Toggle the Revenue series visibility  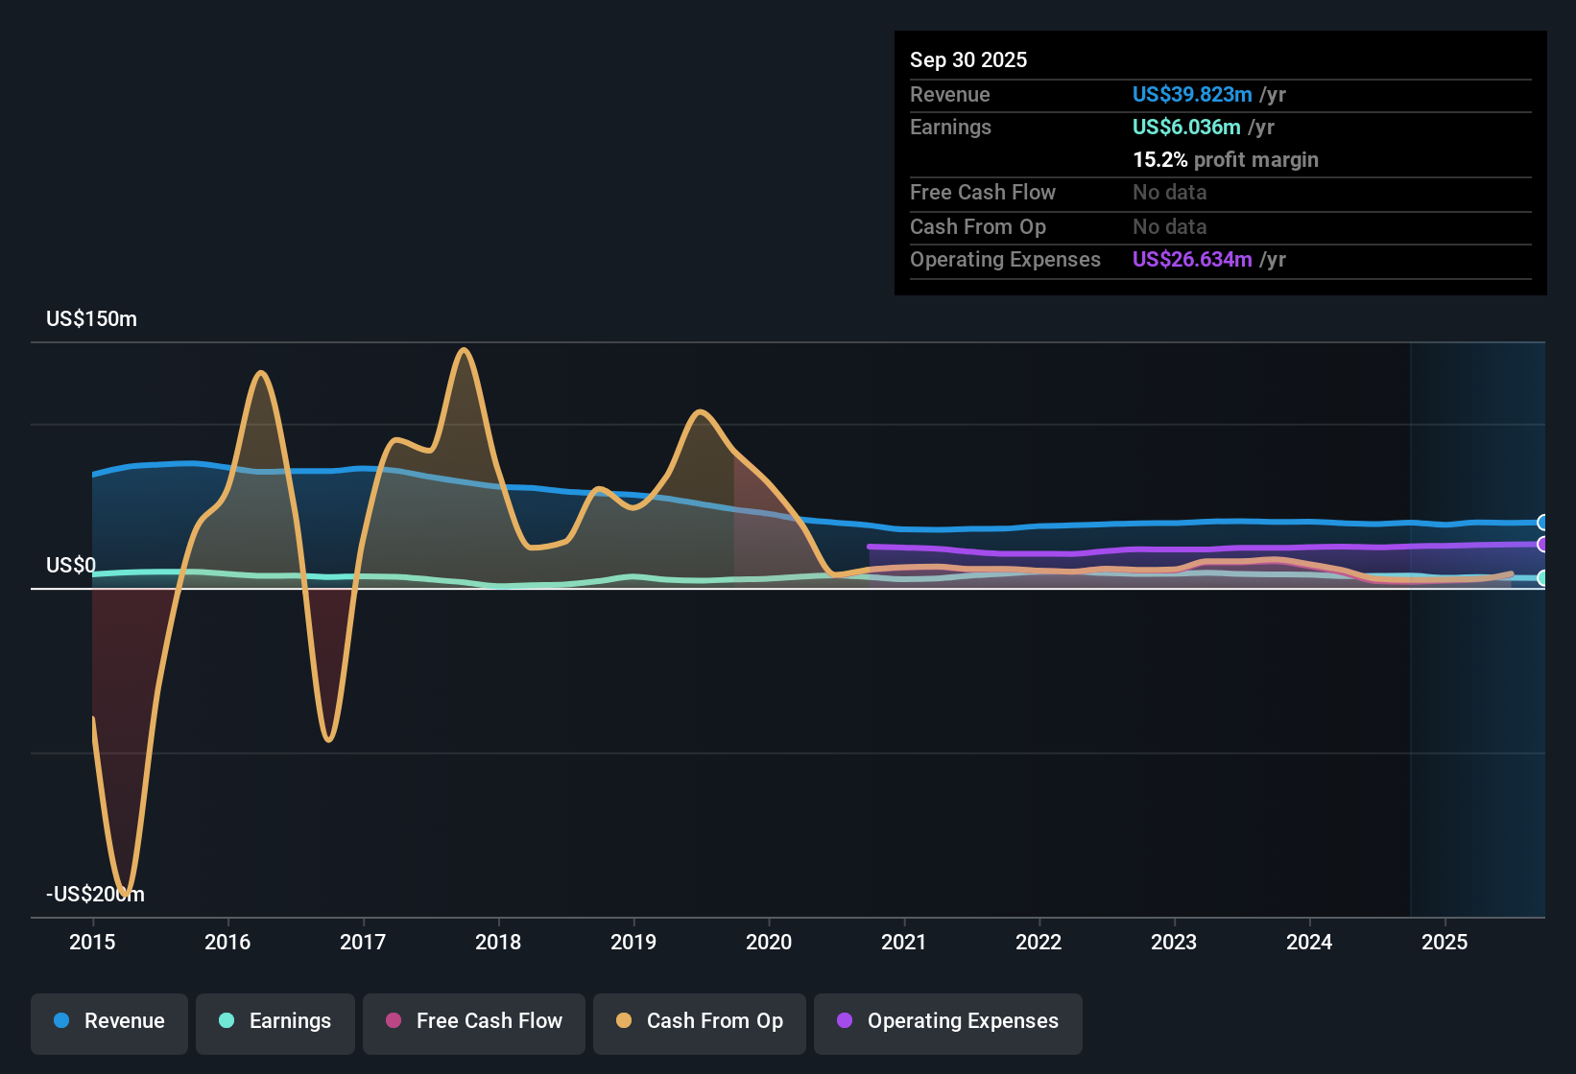108,1021
